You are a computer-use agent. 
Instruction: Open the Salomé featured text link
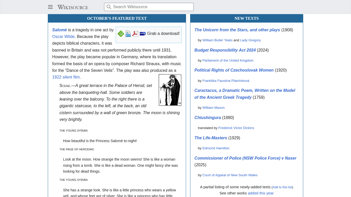[60, 30]
